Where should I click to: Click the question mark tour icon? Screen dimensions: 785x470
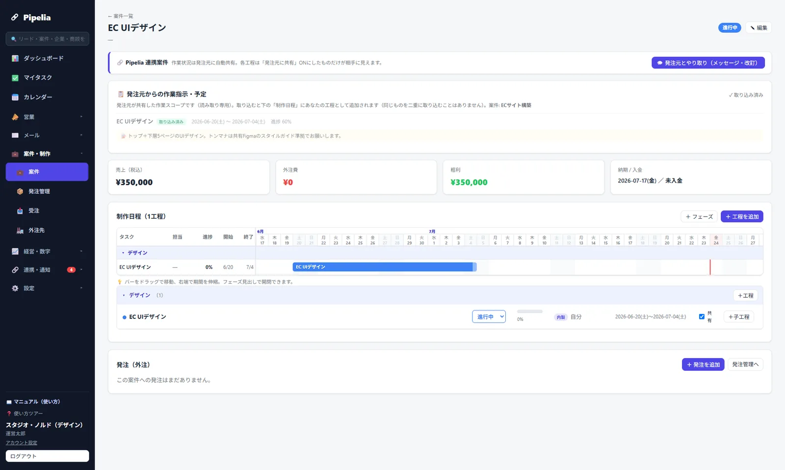click(9, 414)
